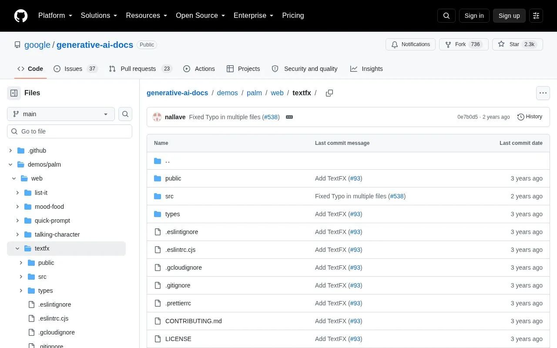
Task: Open the more options ellipsis menu
Action: coord(543,93)
